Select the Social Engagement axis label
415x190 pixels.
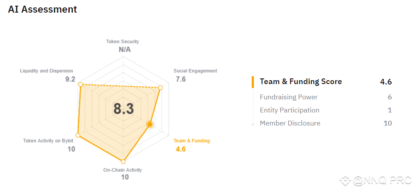tap(195, 71)
